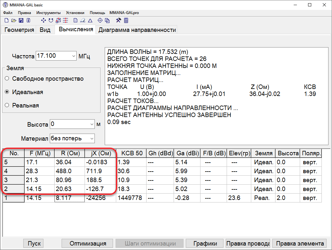Open the calculator icon in toolbar
The height and width of the screenshot is (250, 332).
(x=126, y=20)
